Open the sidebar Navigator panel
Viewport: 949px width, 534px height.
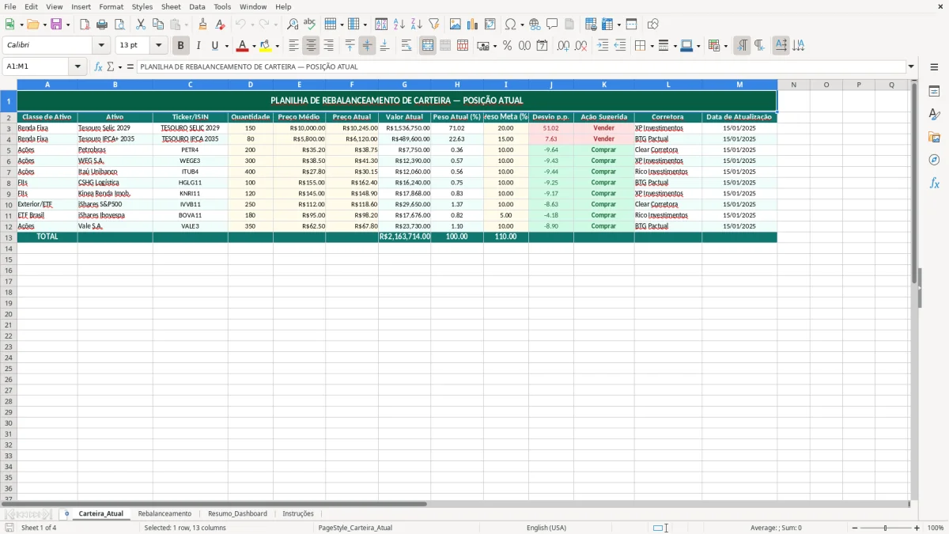[934, 160]
